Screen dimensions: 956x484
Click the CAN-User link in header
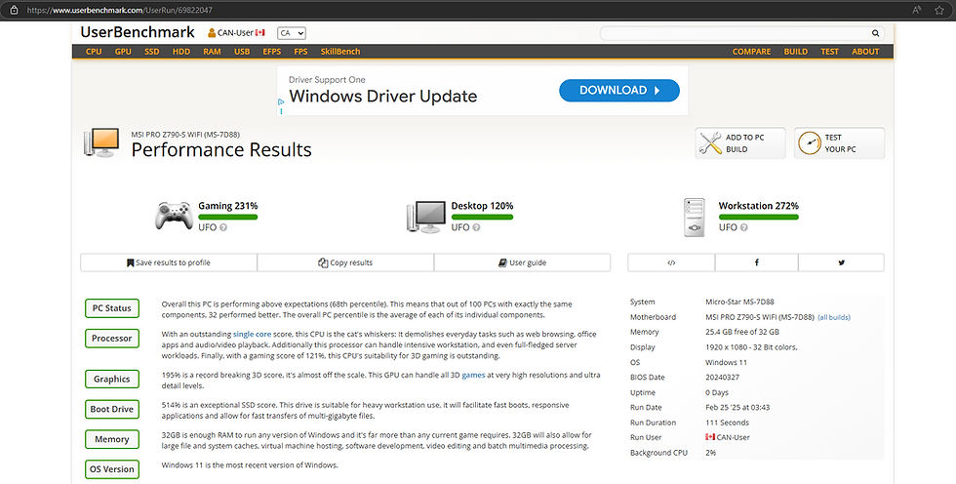pos(235,33)
